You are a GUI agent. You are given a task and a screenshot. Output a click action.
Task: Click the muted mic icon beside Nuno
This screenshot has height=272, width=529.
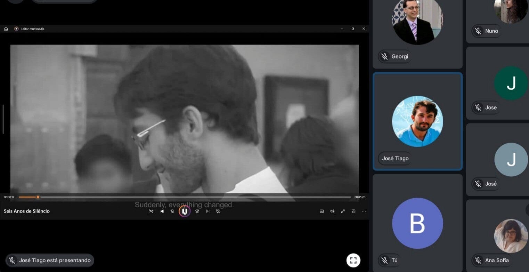[x=478, y=31]
